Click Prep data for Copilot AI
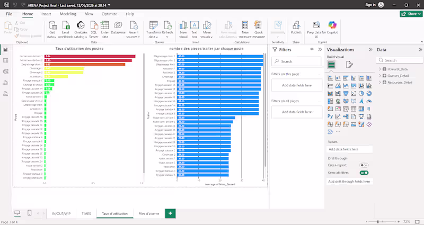 tap(316, 30)
